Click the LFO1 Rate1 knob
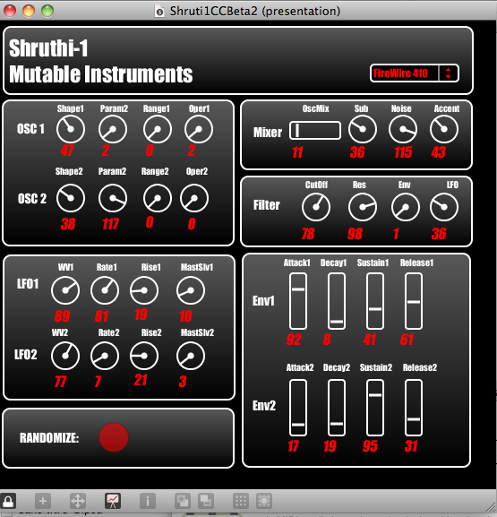The image size is (497, 517). (105, 290)
